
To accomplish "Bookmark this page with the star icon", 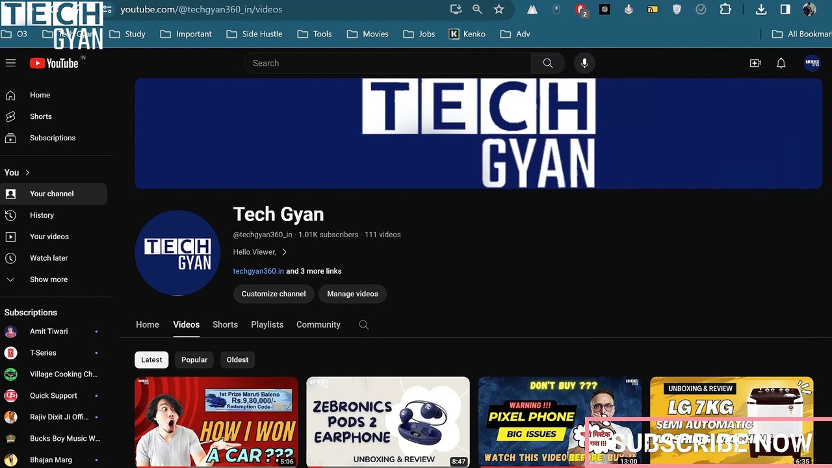I will point(499,9).
